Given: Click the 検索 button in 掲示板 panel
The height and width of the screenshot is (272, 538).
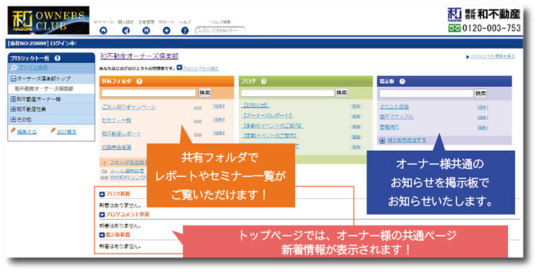Looking at the screenshot, I should point(481,93).
